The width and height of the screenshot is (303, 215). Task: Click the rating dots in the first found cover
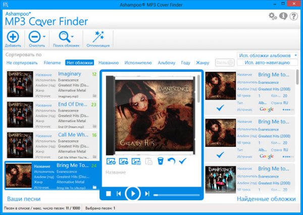288,110
